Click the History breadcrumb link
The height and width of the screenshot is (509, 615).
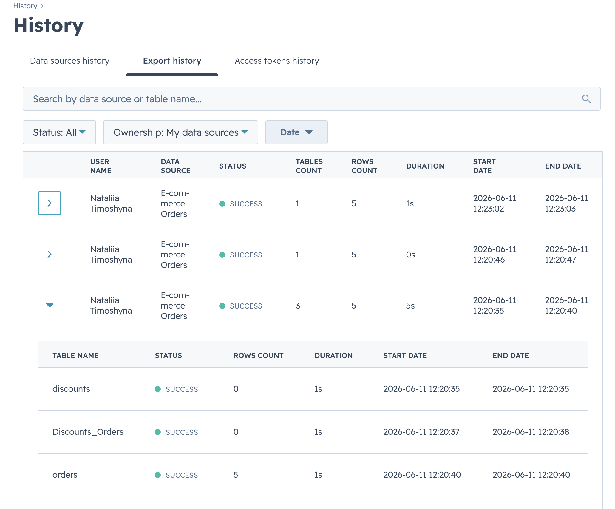click(x=25, y=6)
